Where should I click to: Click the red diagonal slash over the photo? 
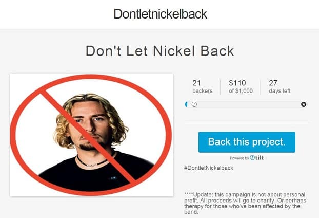(88, 137)
